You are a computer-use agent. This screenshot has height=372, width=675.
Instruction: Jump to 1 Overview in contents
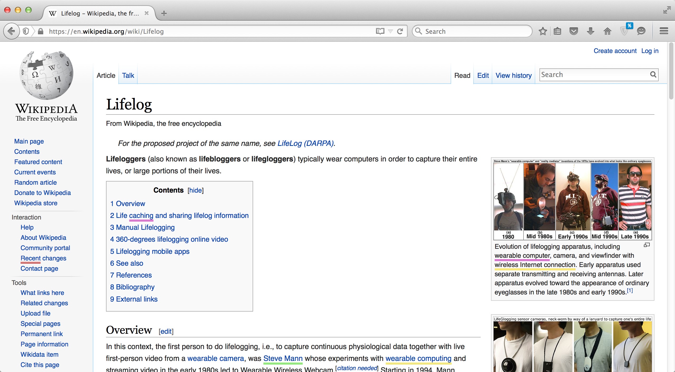(128, 204)
